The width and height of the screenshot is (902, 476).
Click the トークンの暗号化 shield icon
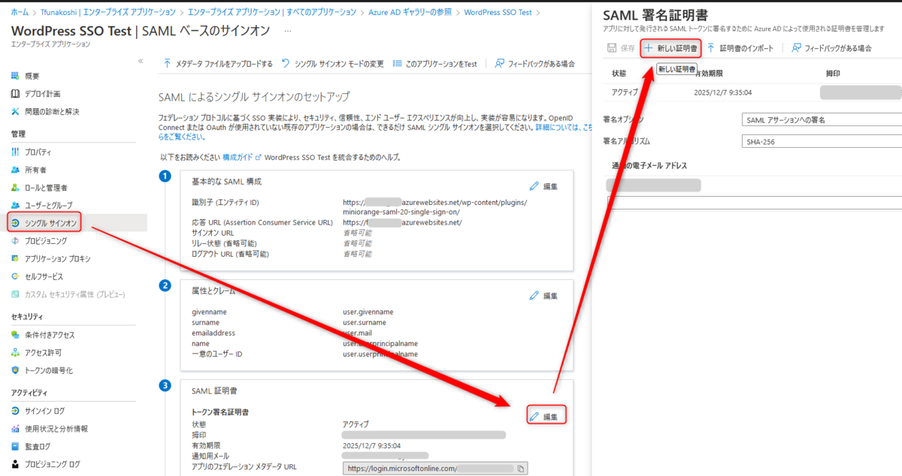point(16,370)
